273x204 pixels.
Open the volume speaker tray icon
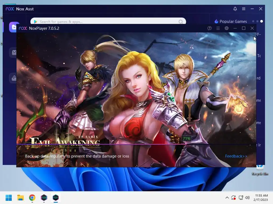pos(247,198)
